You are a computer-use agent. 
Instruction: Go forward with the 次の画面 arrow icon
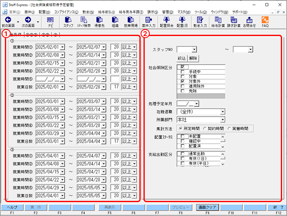click(x=28, y=20)
